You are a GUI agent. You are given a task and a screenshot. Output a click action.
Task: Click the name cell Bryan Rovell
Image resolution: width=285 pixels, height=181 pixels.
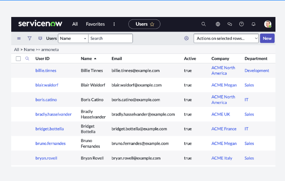92,158
